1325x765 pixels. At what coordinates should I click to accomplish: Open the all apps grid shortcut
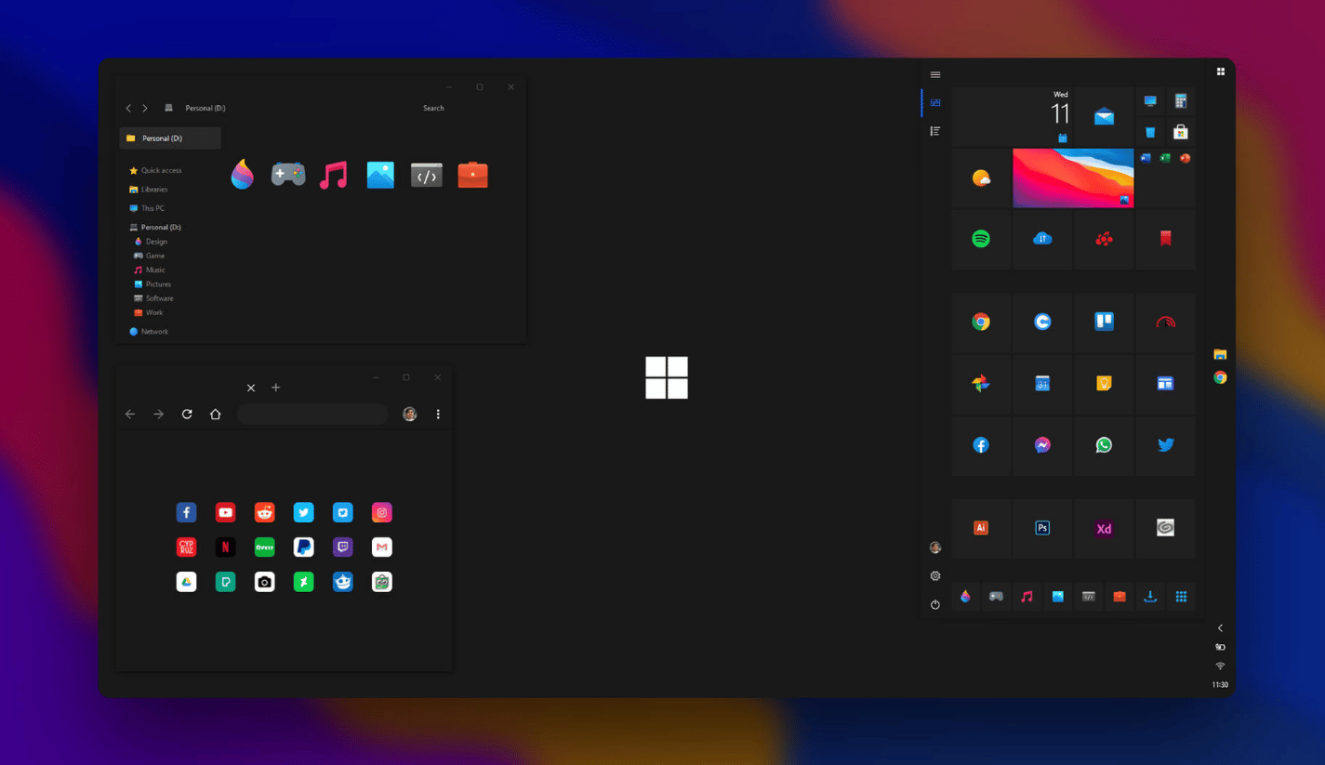[1181, 597]
